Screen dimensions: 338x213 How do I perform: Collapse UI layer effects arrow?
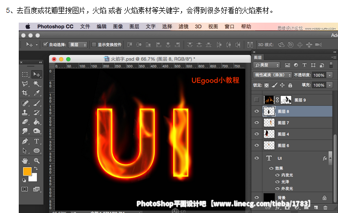[x=330, y=158]
